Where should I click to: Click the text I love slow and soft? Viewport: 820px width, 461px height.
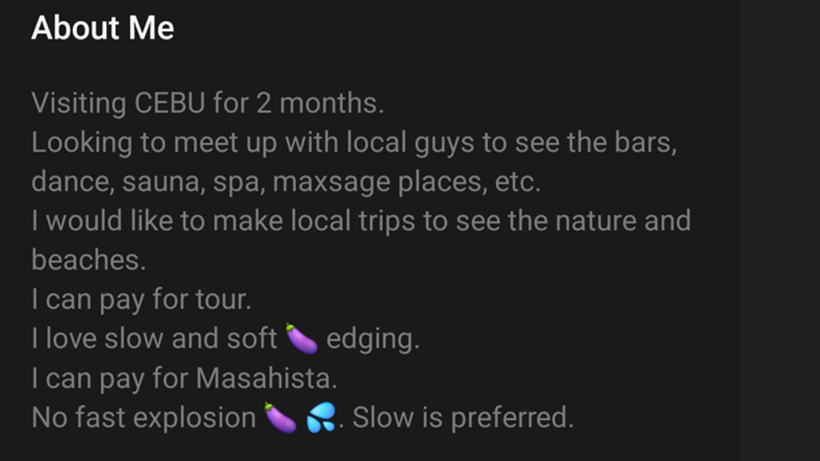point(154,338)
